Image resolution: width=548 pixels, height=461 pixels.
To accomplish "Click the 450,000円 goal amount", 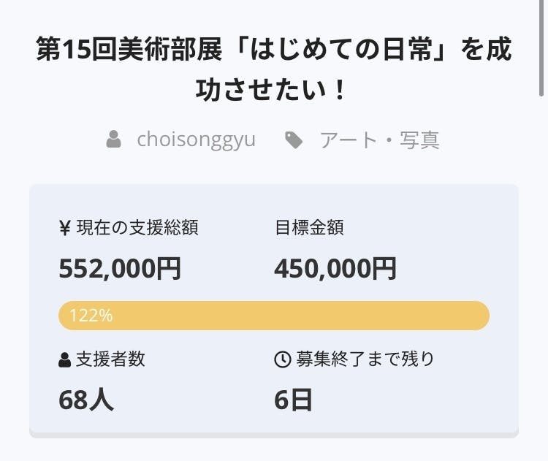I will pos(335,269).
